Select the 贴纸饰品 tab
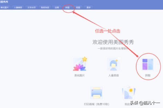Image resolution: width=163 pixels, height=108 pixels. click(45, 8)
